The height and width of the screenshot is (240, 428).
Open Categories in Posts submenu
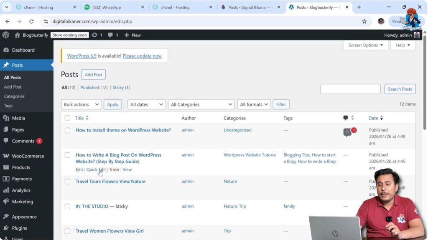pyautogui.click(x=14, y=96)
